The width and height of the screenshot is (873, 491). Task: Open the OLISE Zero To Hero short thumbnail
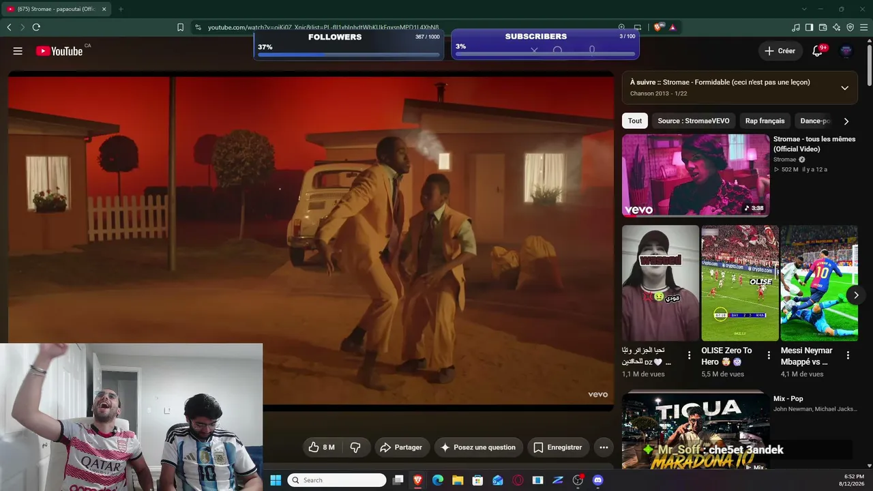tap(740, 283)
